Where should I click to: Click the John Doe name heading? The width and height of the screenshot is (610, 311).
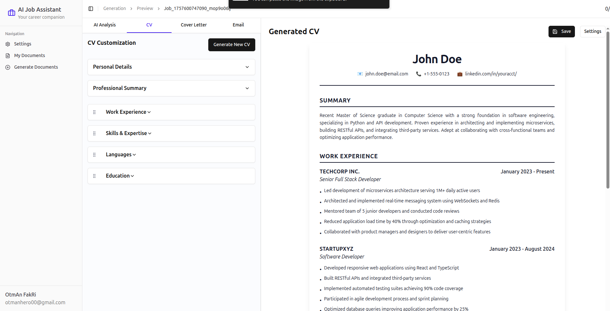(x=437, y=59)
